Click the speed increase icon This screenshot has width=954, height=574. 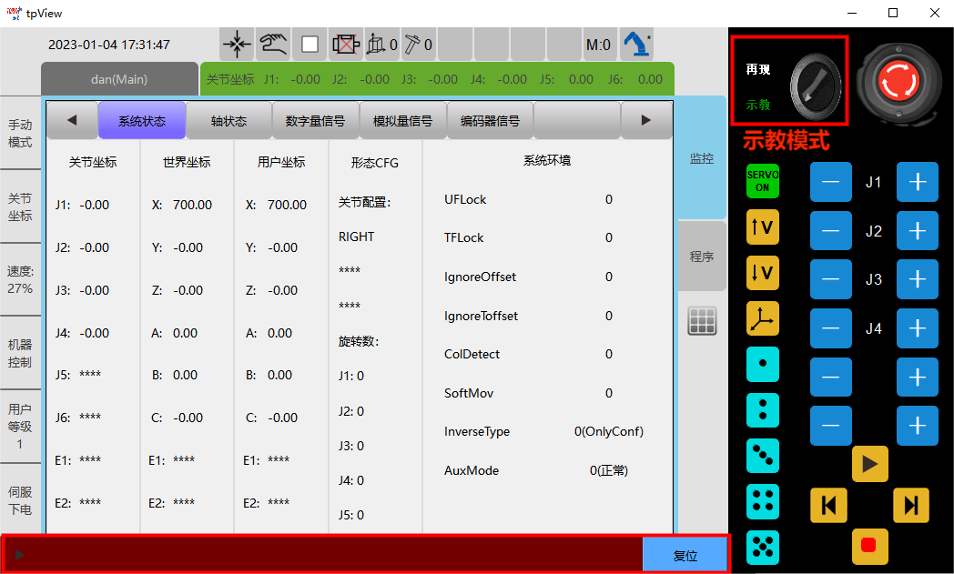click(762, 227)
